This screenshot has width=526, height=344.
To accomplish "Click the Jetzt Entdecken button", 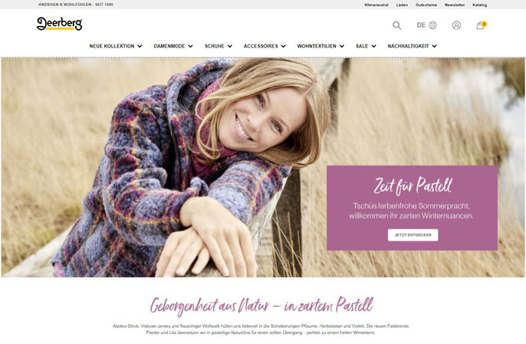I will point(413,235).
